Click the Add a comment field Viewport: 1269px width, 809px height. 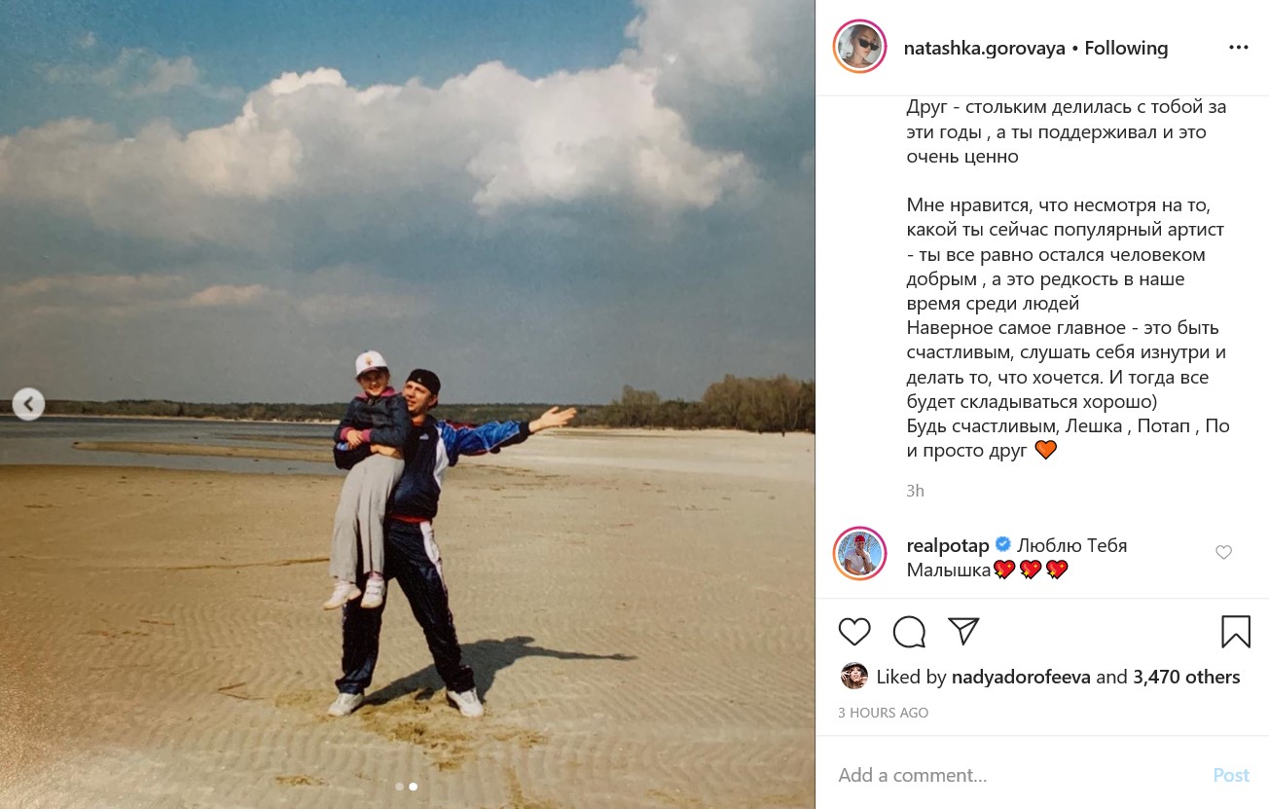[x=1012, y=775]
